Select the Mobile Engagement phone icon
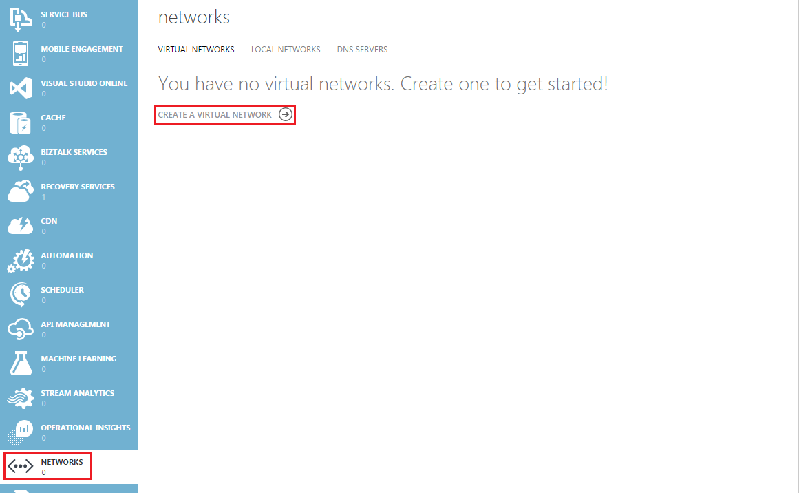This screenshot has height=493, width=799. (x=21, y=54)
